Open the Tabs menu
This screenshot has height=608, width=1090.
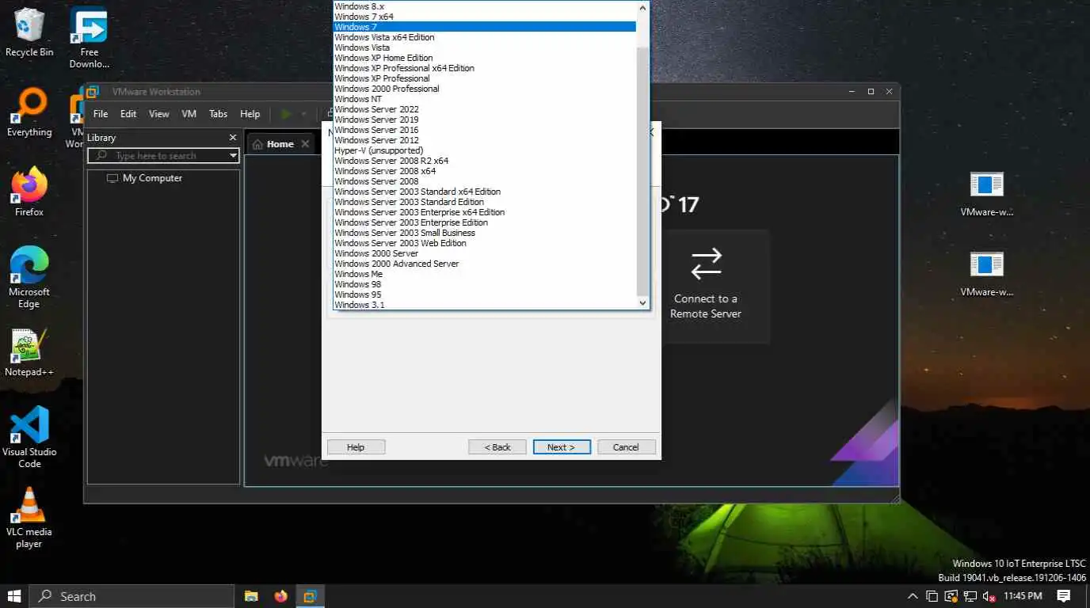tap(219, 114)
